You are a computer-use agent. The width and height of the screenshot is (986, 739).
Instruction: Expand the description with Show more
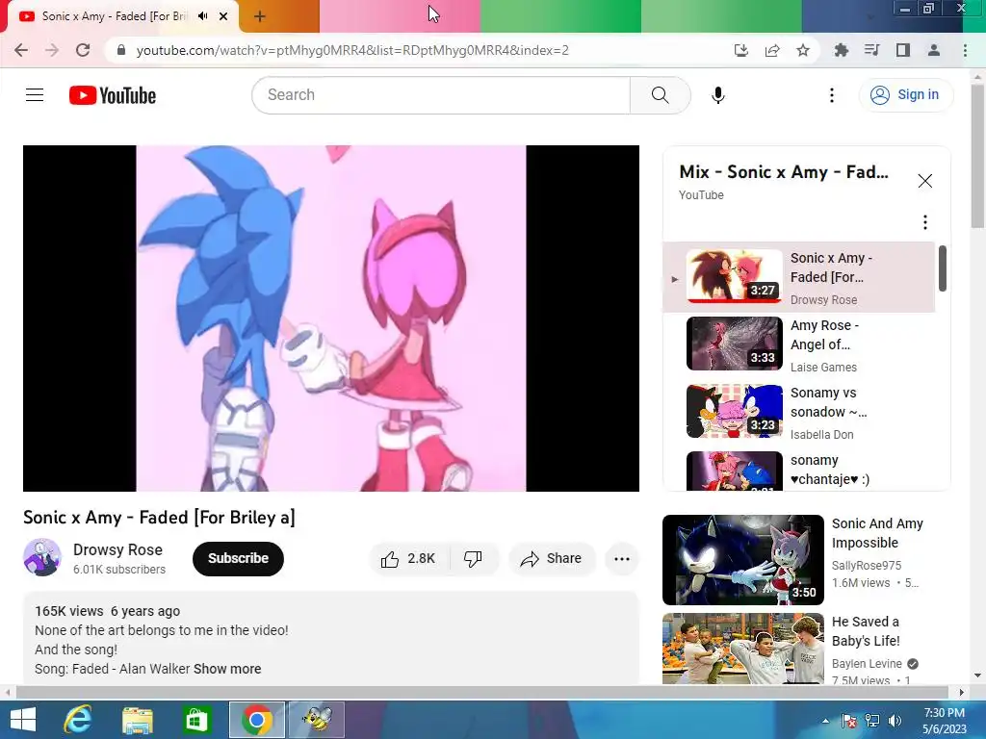pyautogui.click(x=227, y=669)
